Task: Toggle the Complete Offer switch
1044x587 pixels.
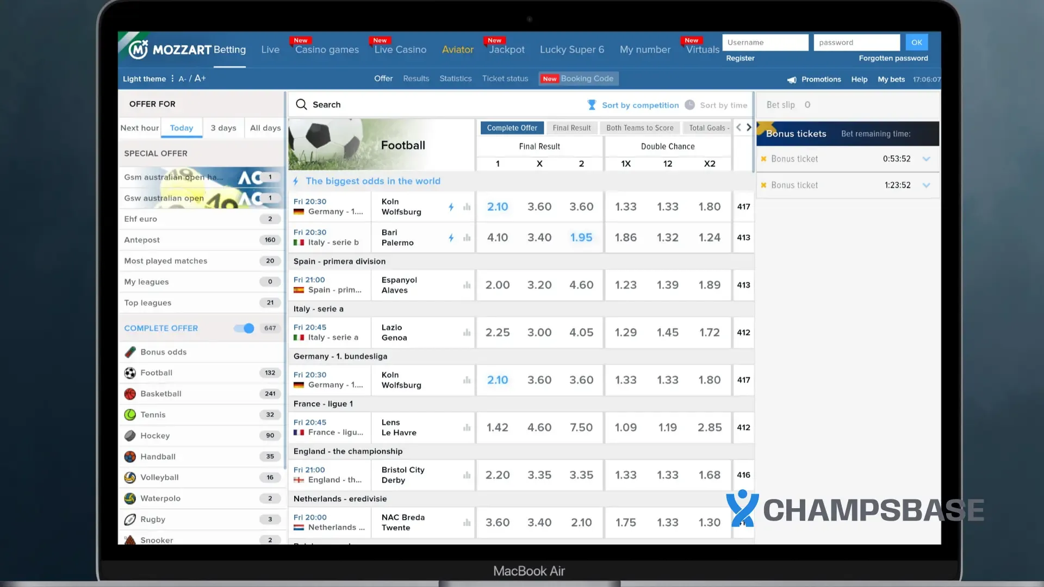Action: pyautogui.click(x=245, y=328)
